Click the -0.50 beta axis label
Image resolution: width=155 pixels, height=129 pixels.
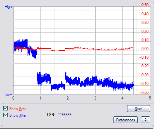(144, 92)
